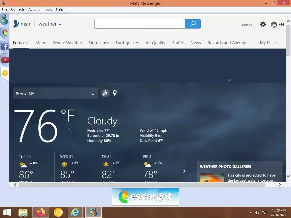Click the Sign in link
291x218 pixels.
[x=246, y=24]
